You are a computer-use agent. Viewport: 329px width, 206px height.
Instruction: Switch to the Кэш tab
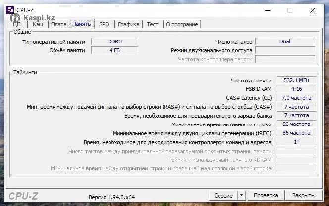point(38,24)
